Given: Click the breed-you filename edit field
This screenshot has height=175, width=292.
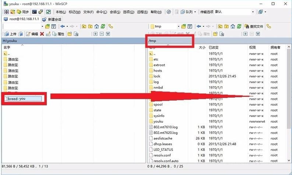Looking at the screenshot, I should [x=24, y=98].
